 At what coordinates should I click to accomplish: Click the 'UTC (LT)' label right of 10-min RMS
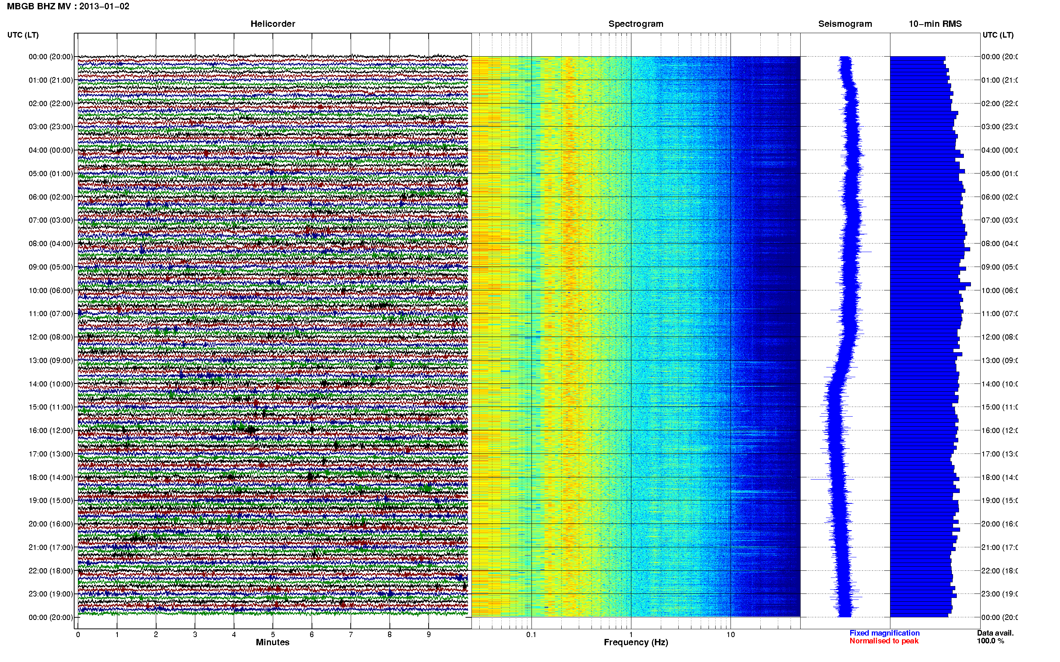pyautogui.click(x=998, y=35)
